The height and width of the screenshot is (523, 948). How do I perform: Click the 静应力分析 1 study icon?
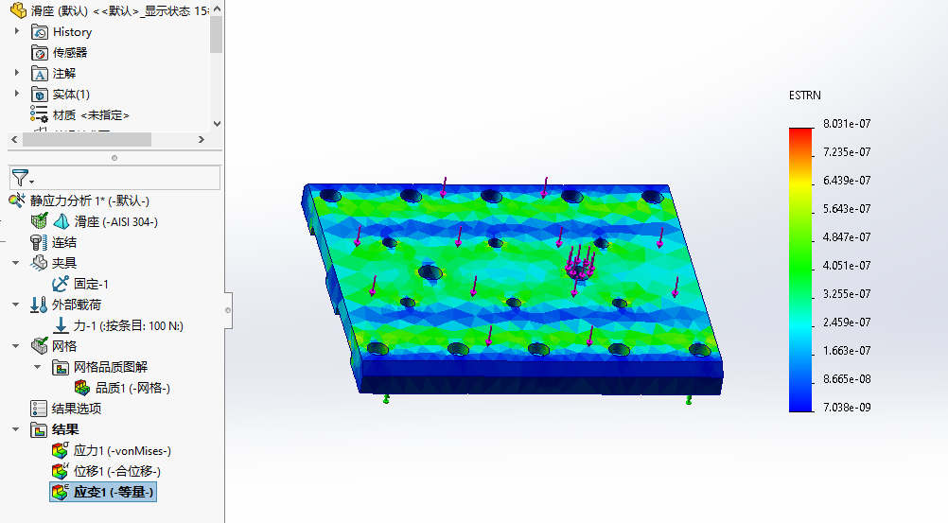[x=17, y=200]
